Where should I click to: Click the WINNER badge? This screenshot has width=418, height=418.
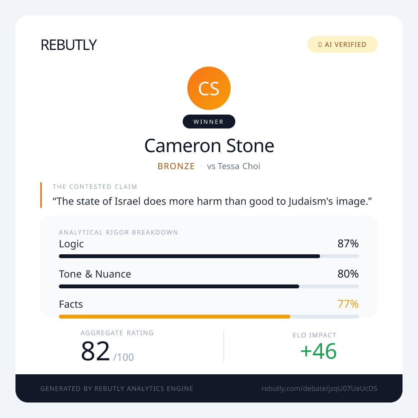pyautogui.click(x=209, y=122)
